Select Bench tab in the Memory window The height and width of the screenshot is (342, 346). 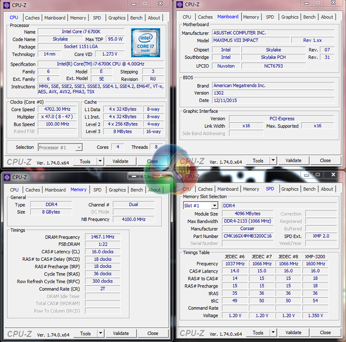136,190
